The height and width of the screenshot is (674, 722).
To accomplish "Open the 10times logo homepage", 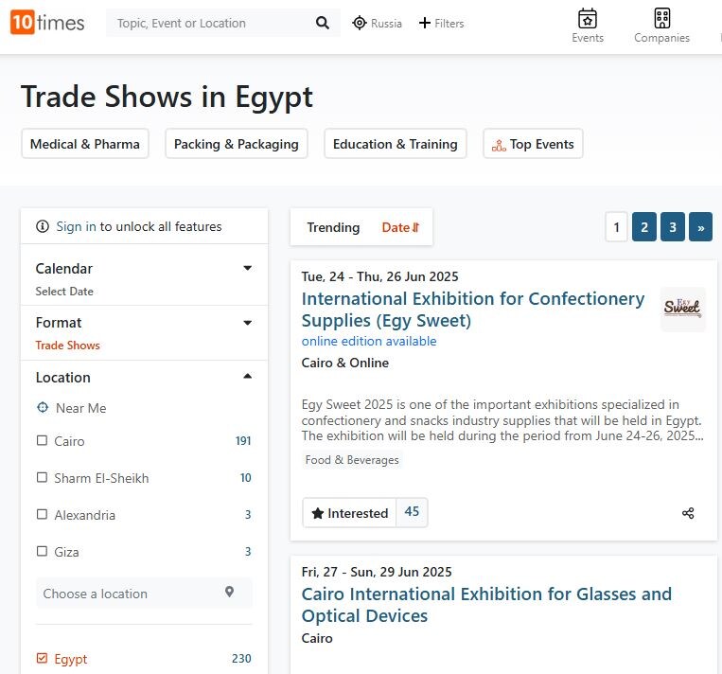I will 47,22.
